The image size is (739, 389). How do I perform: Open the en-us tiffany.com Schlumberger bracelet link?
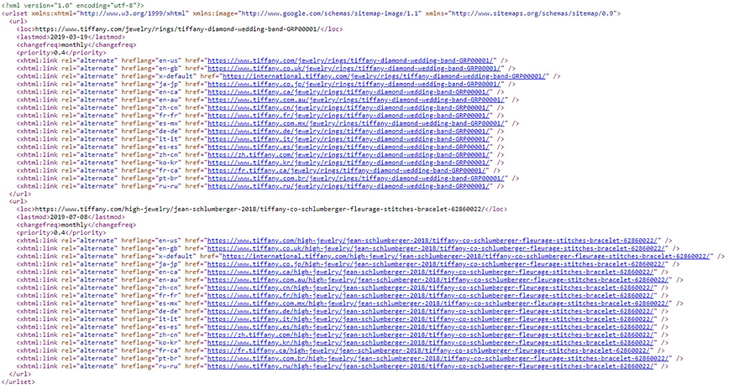click(432, 241)
